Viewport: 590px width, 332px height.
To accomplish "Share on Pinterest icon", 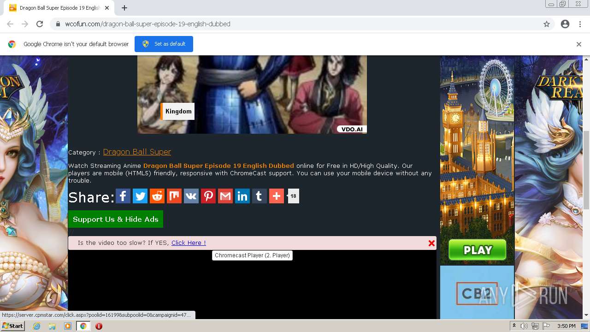I will pos(208,196).
